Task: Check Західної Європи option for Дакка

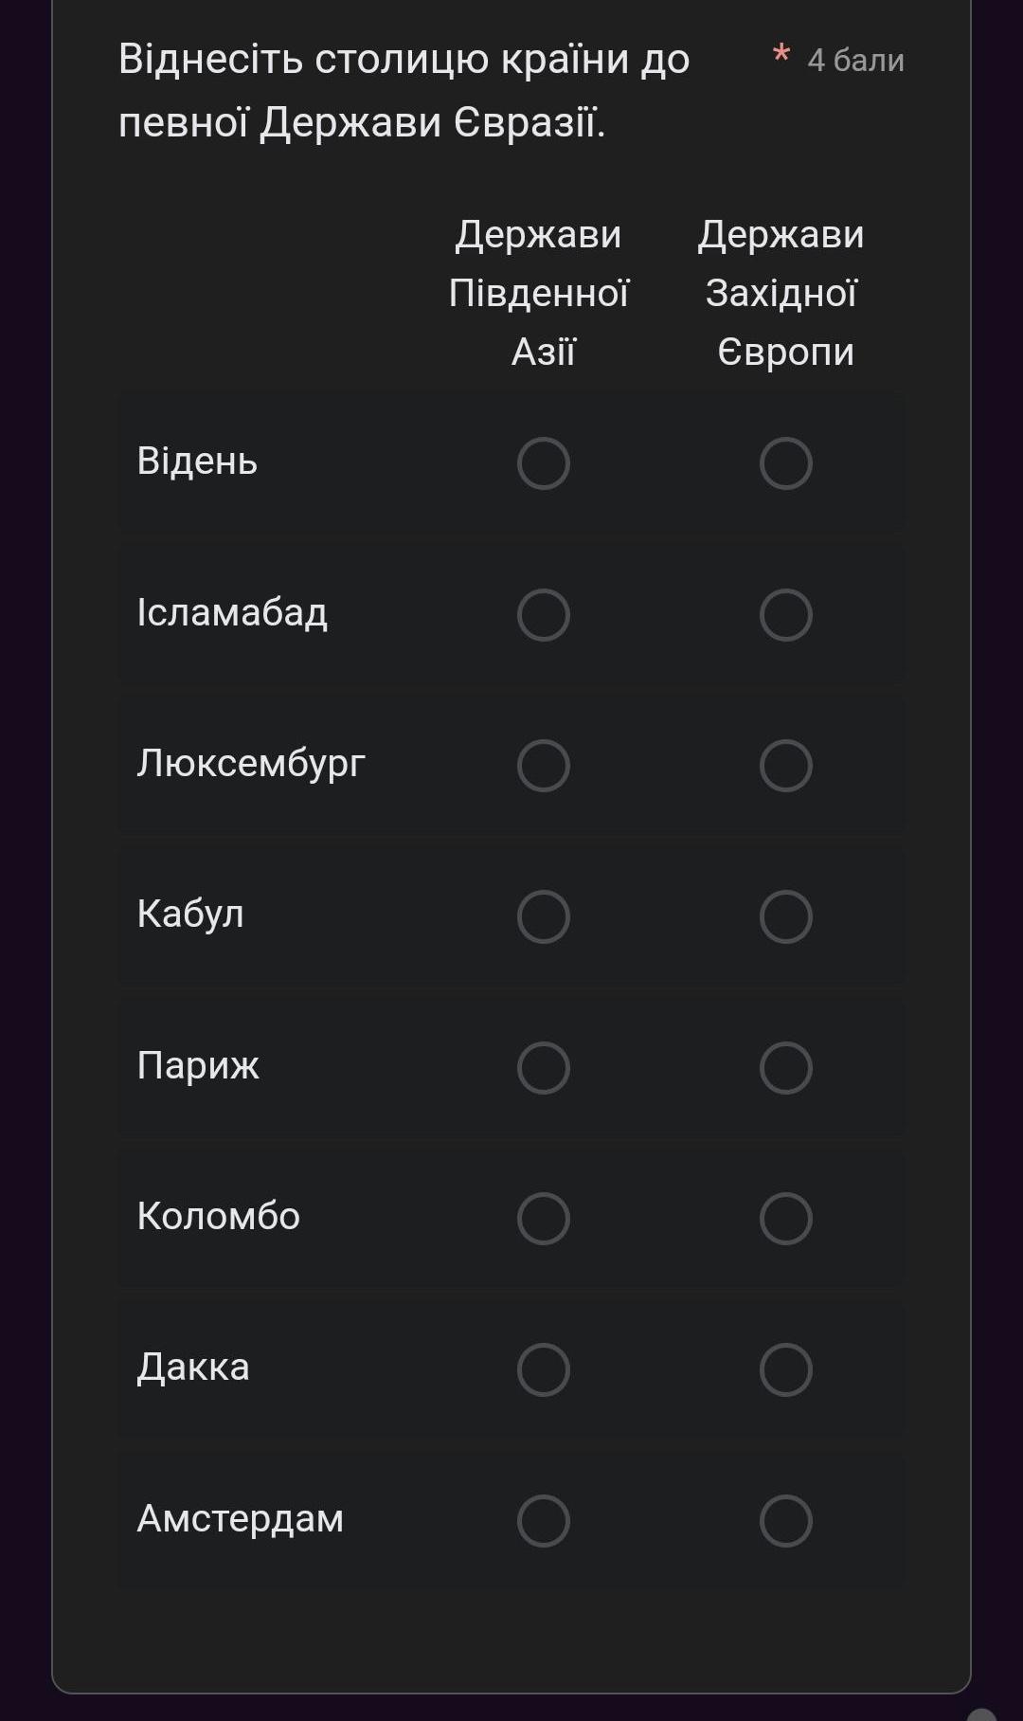Action: (785, 1369)
